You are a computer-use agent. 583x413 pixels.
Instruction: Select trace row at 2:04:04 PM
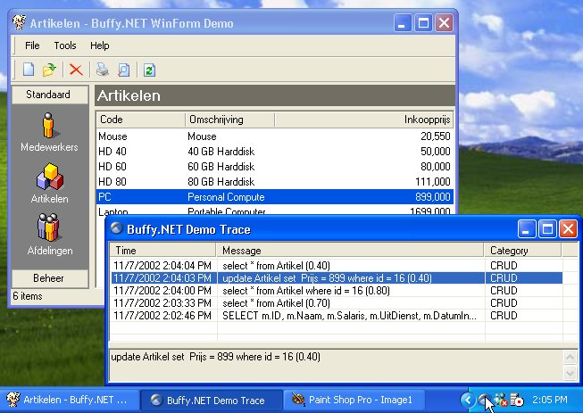[x=336, y=266]
